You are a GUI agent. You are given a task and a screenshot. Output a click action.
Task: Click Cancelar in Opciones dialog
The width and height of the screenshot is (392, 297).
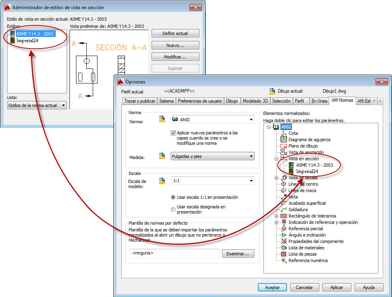click(304, 287)
